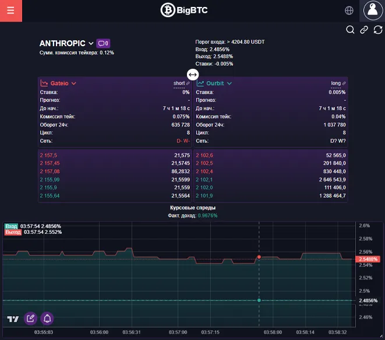Click Ourbit volume 2 646 543,9
The image size is (385, 340).
332,180
